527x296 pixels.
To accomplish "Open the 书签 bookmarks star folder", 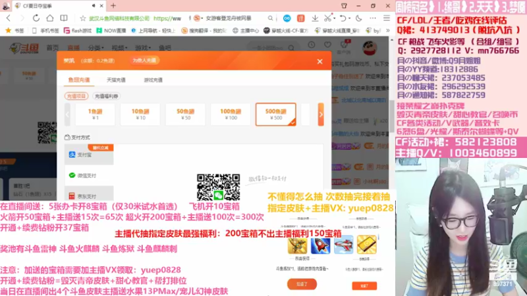I will 14,30.
